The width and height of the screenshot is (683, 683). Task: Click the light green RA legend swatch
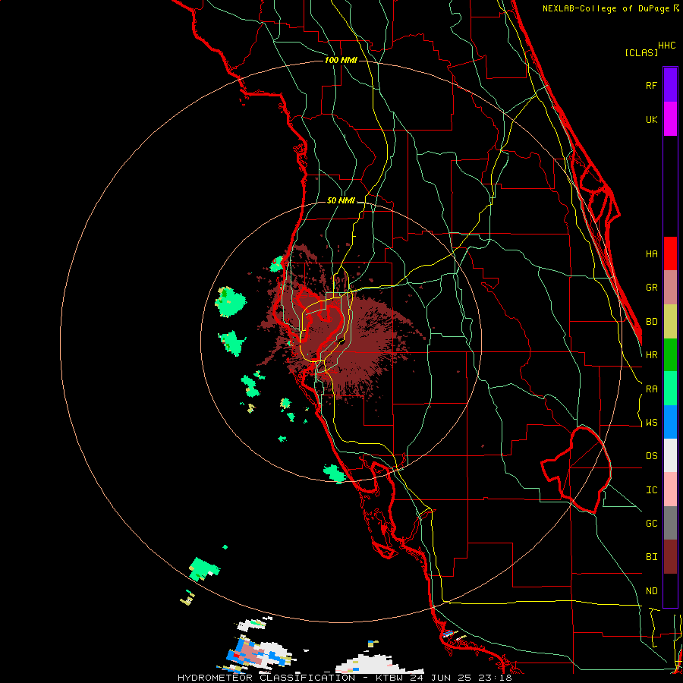pos(670,389)
